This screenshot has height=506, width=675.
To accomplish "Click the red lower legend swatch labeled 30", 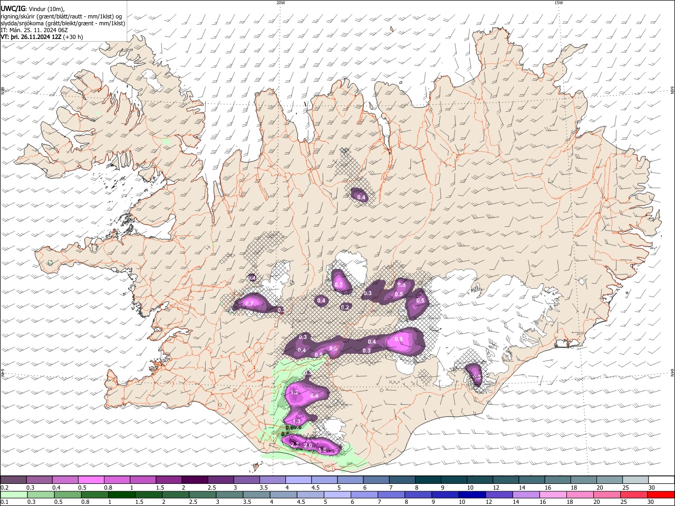I will 661,494.
